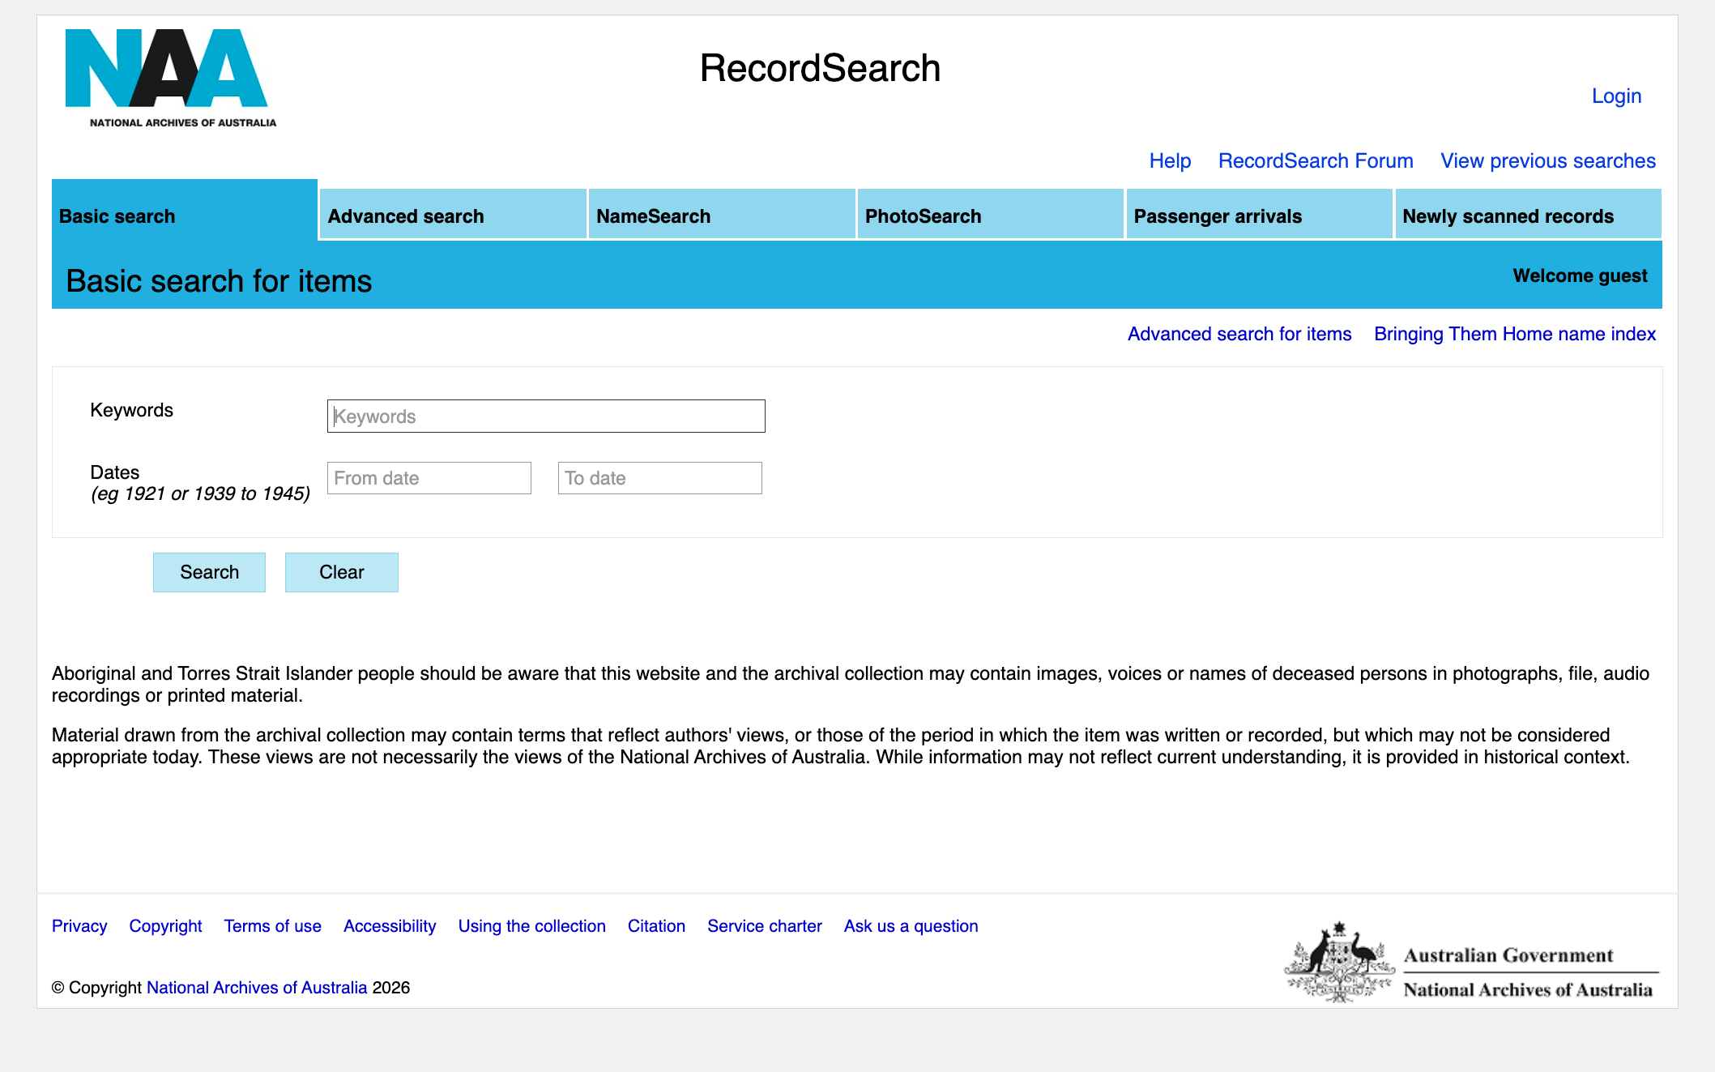Click the RecordSearch page title
The height and width of the screenshot is (1072, 1715).
[820, 68]
